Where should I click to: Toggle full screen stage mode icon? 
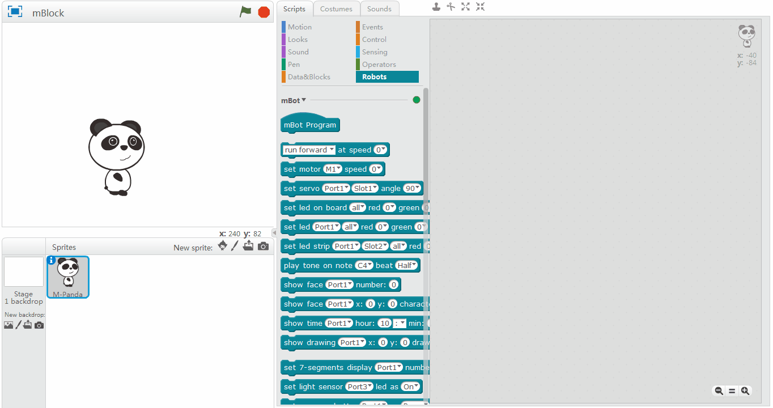click(x=15, y=11)
